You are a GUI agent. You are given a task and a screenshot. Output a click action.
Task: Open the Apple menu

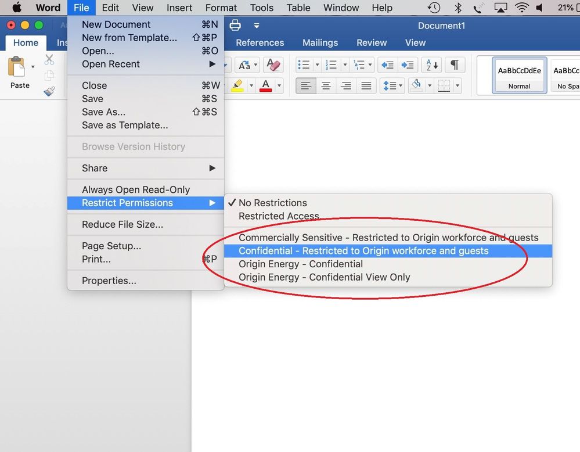click(17, 8)
